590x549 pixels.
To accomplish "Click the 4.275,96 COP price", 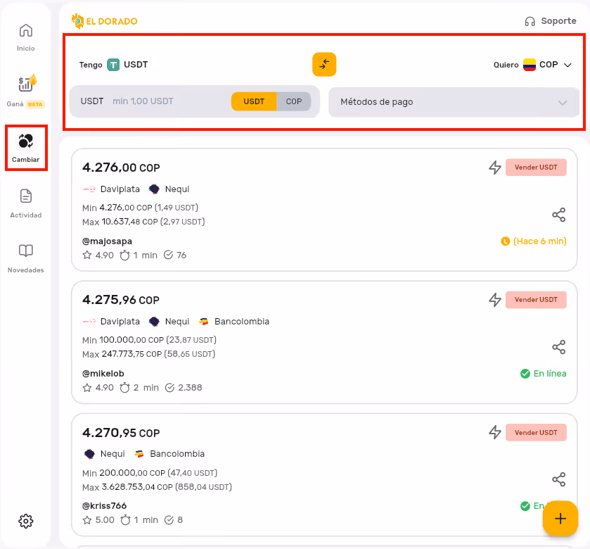I will (x=121, y=300).
